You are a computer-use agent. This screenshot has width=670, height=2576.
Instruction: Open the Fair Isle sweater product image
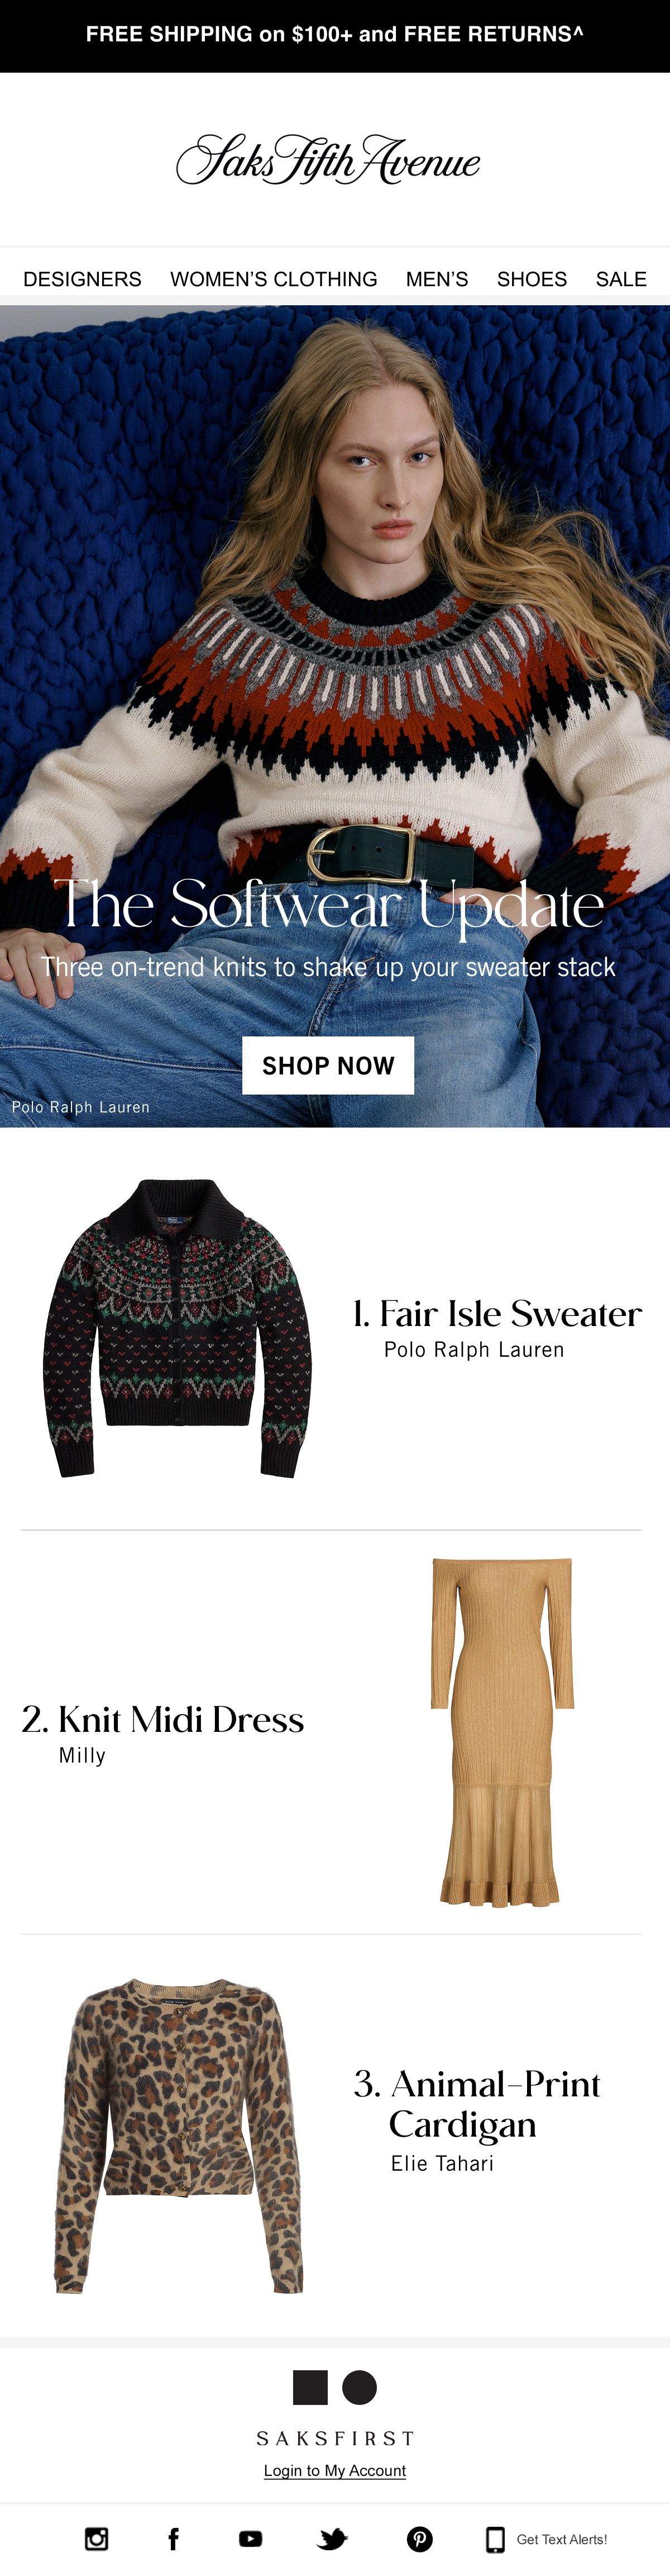tap(177, 1328)
